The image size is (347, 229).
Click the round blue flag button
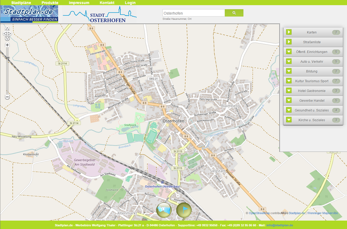[184, 210]
